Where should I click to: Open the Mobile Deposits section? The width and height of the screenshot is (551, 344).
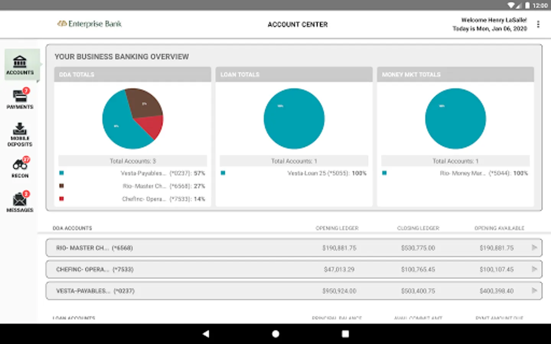tap(20, 135)
